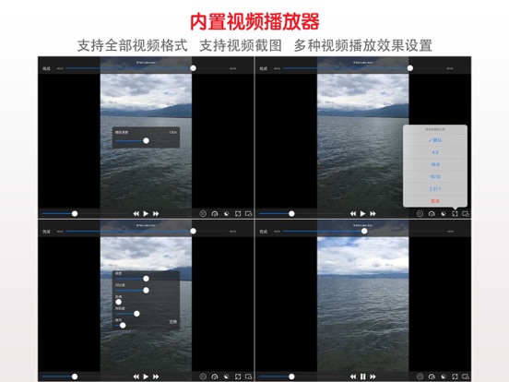Click fourth slider knob in adjustment panel
This screenshot has height=382, width=509.
(x=136, y=314)
